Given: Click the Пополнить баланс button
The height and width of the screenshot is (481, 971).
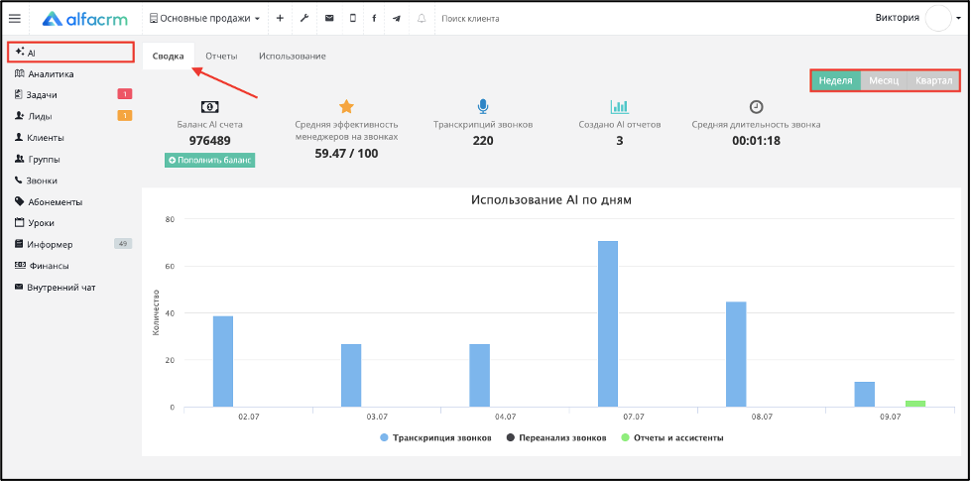Looking at the screenshot, I should pos(210,160).
